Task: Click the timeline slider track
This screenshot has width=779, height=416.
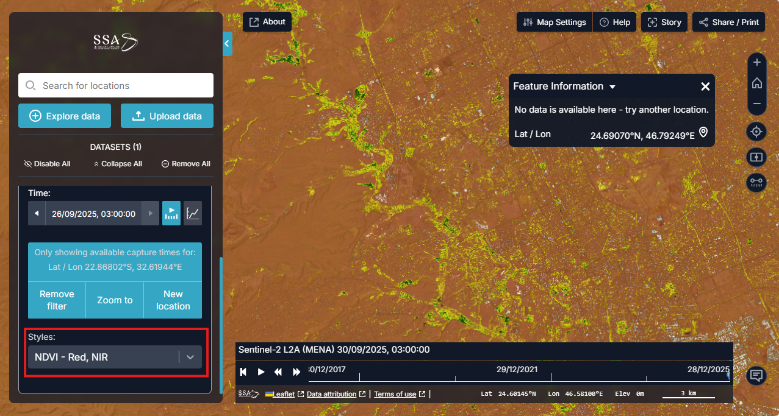Action: tap(519, 378)
